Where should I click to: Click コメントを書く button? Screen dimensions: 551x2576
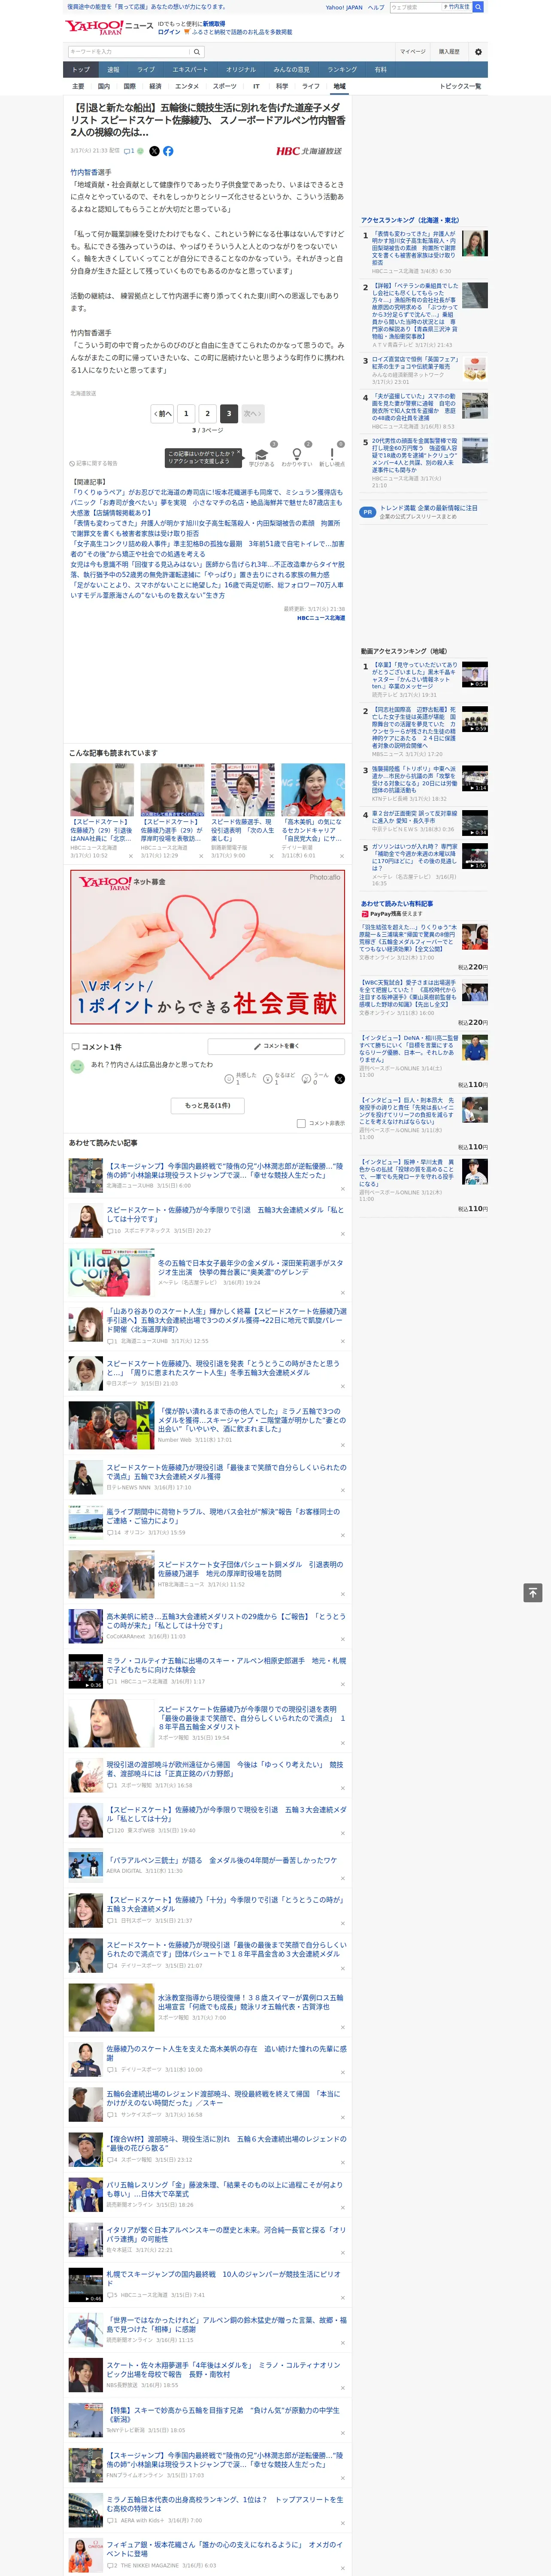click(x=276, y=1046)
